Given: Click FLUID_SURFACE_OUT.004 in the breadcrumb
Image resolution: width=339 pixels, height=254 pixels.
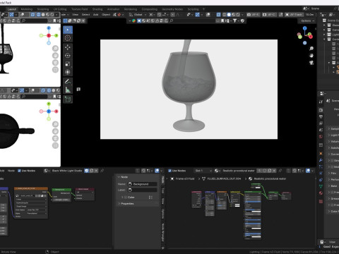Looking at the screenshot, I should pyautogui.click(x=224, y=179).
